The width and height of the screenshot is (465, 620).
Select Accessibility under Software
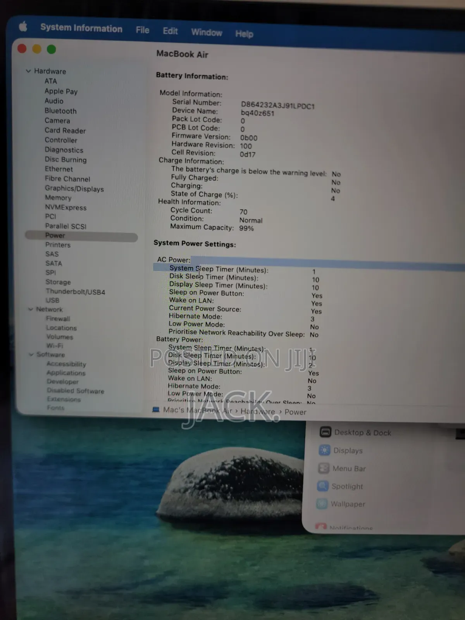tap(67, 364)
